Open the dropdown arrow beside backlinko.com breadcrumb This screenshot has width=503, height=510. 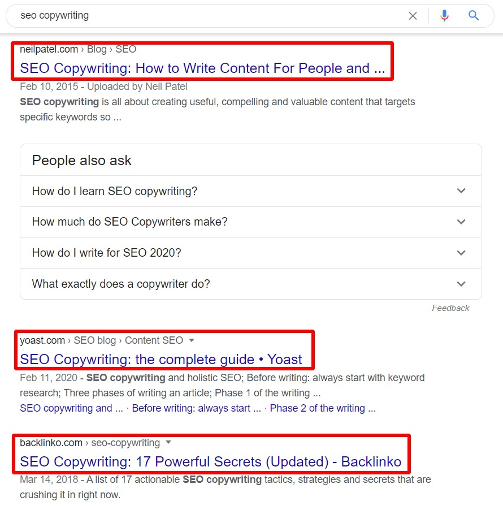coord(168,442)
